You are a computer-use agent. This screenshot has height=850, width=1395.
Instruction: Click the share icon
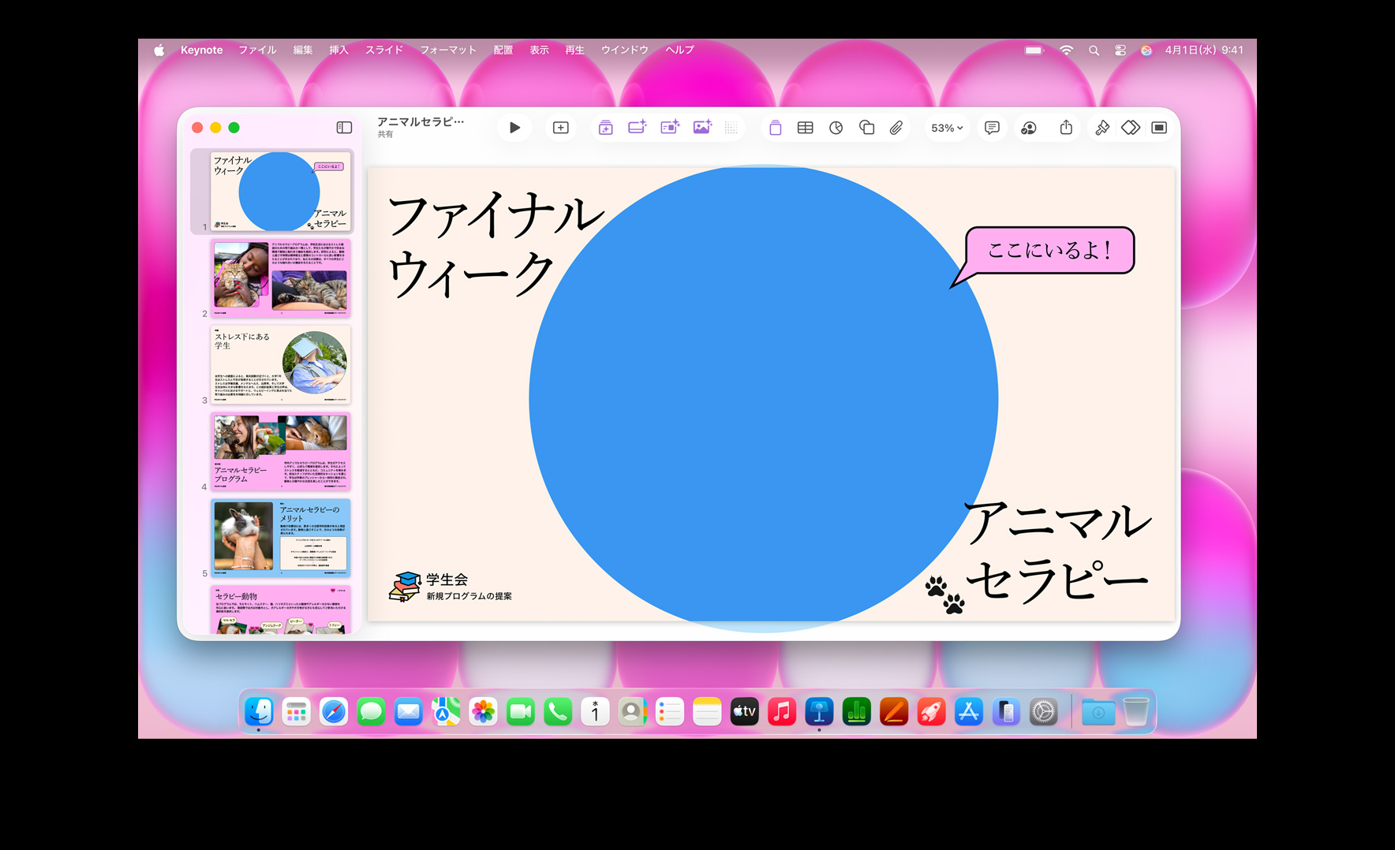pos(1066,128)
